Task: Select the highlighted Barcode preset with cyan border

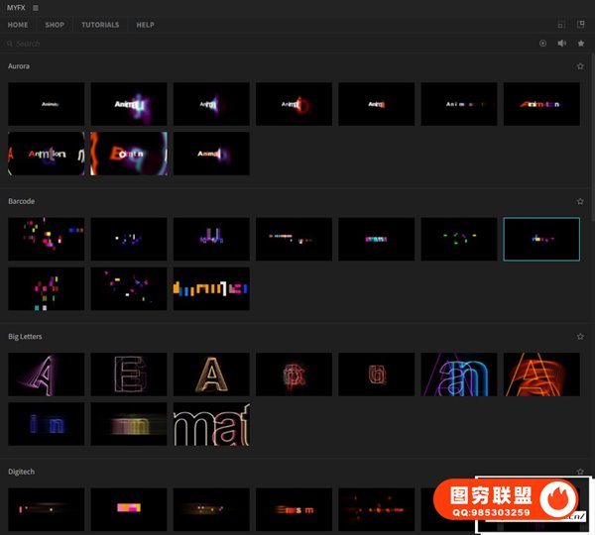Action: coord(541,239)
